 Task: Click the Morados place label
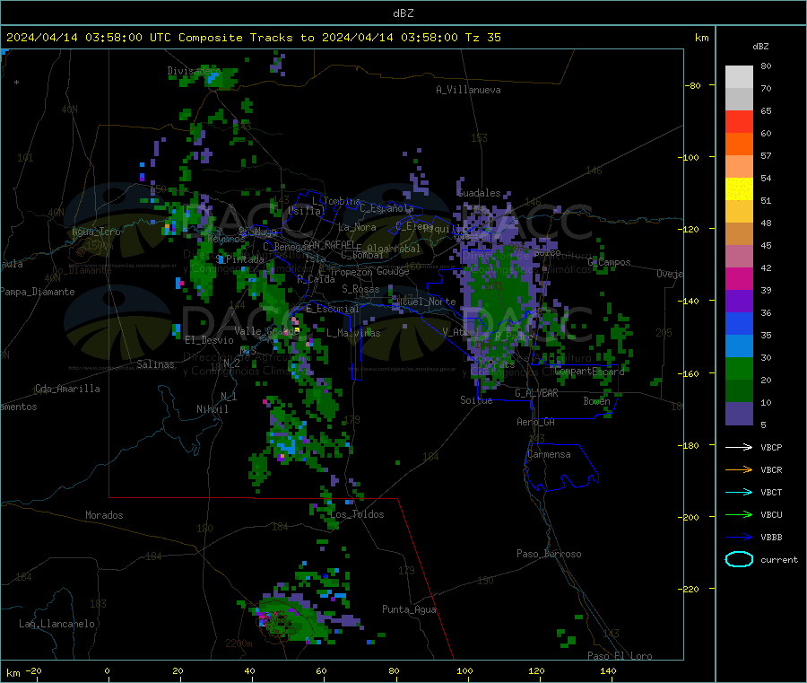point(104,515)
